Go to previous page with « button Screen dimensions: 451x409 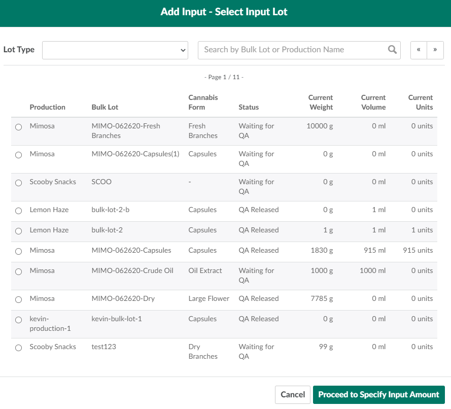click(419, 50)
